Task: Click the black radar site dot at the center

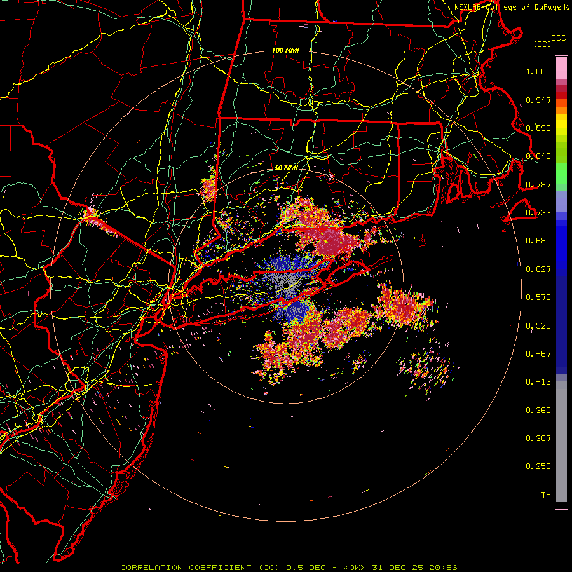Action: (x=287, y=285)
